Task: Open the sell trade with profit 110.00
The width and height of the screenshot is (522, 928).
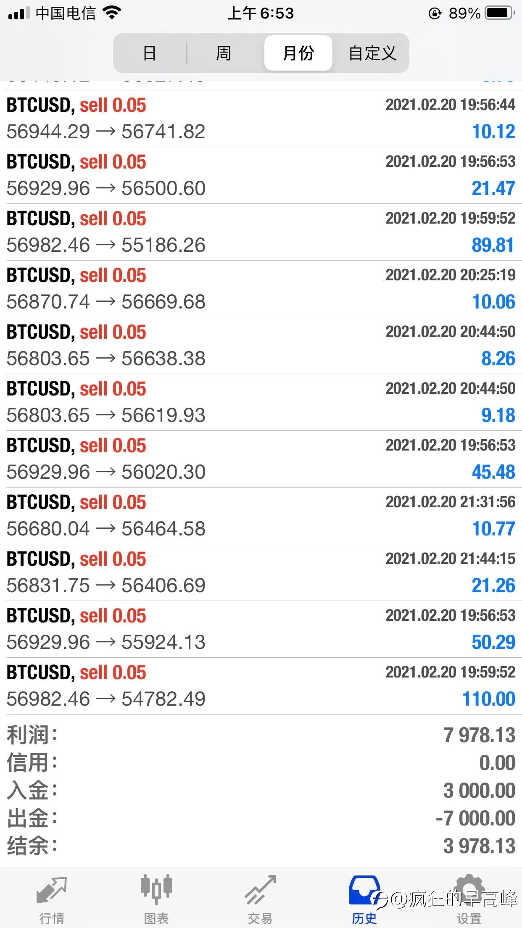Action: [261, 686]
